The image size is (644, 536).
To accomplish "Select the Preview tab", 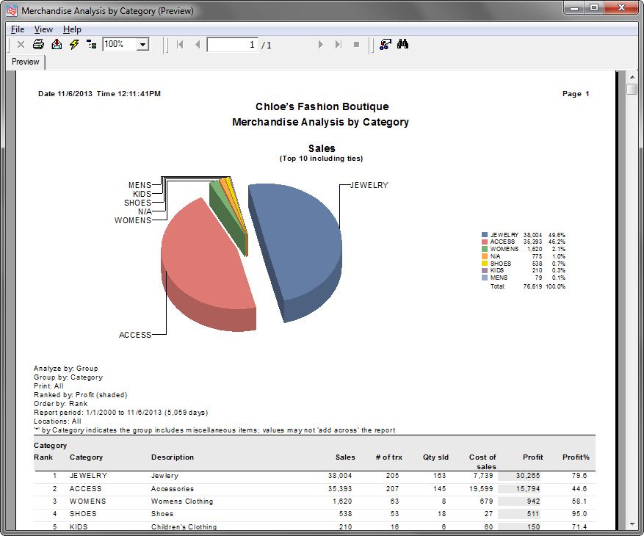I will pos(26,62).
